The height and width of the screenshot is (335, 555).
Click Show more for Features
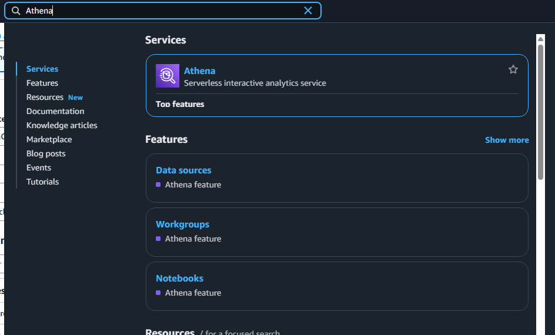507,140
